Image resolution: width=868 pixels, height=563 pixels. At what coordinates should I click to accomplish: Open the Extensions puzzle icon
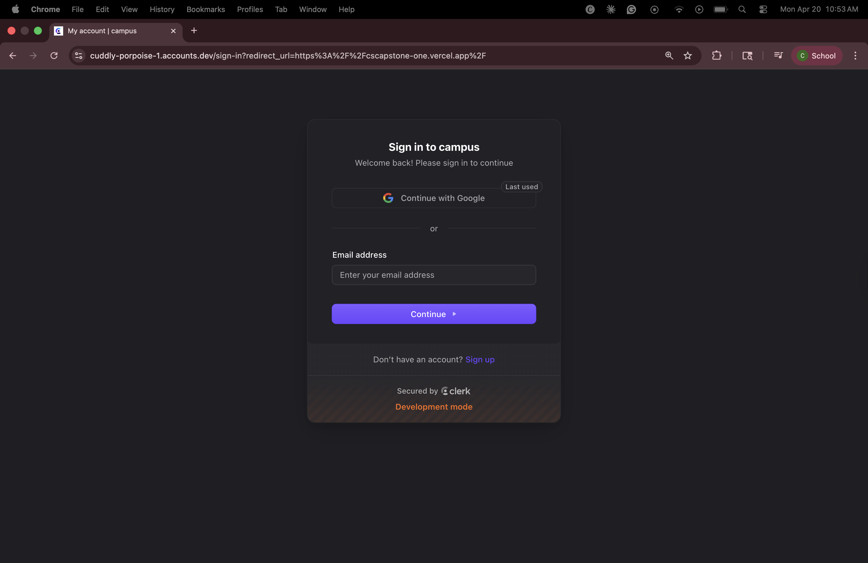click(716, 56)
